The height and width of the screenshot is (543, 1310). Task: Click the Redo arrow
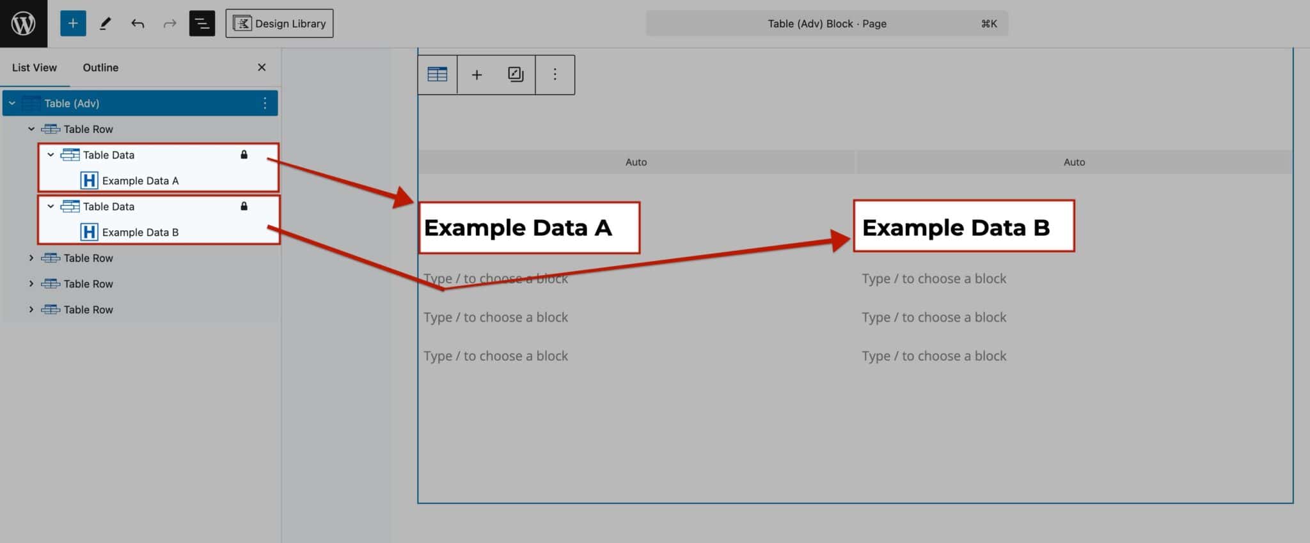coord(170,24)
